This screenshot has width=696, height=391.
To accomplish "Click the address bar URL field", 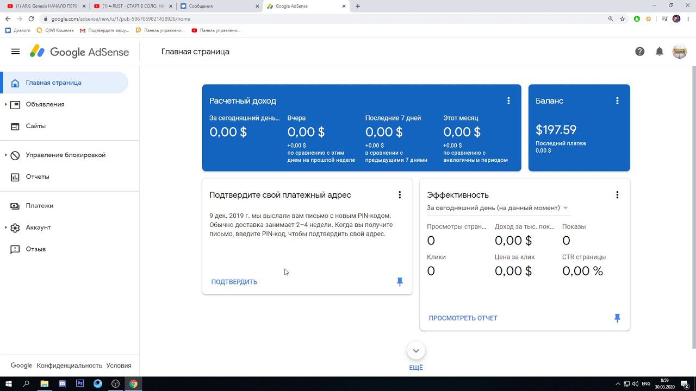I will point(326,18).
